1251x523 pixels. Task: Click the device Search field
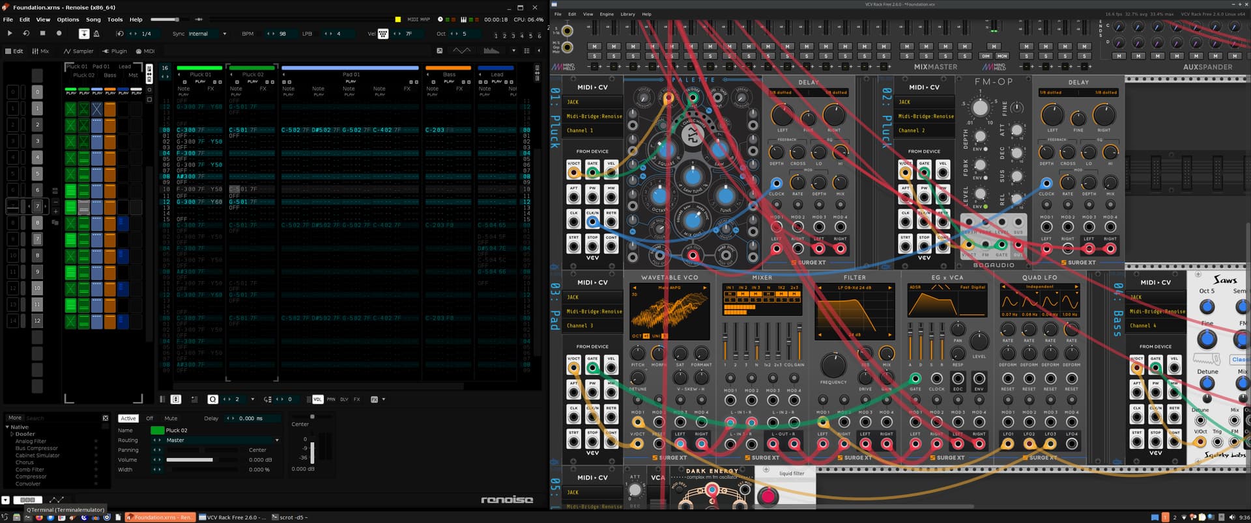63,418
